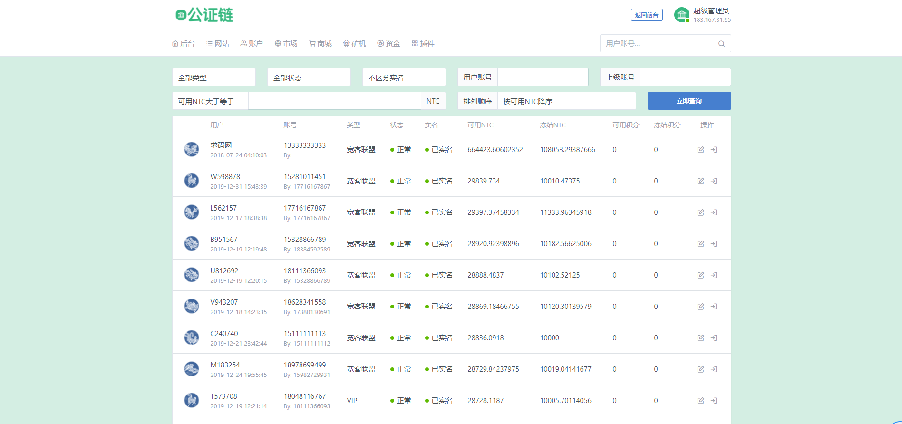Click 超级管理员 avatar icon

click(682, 15)
